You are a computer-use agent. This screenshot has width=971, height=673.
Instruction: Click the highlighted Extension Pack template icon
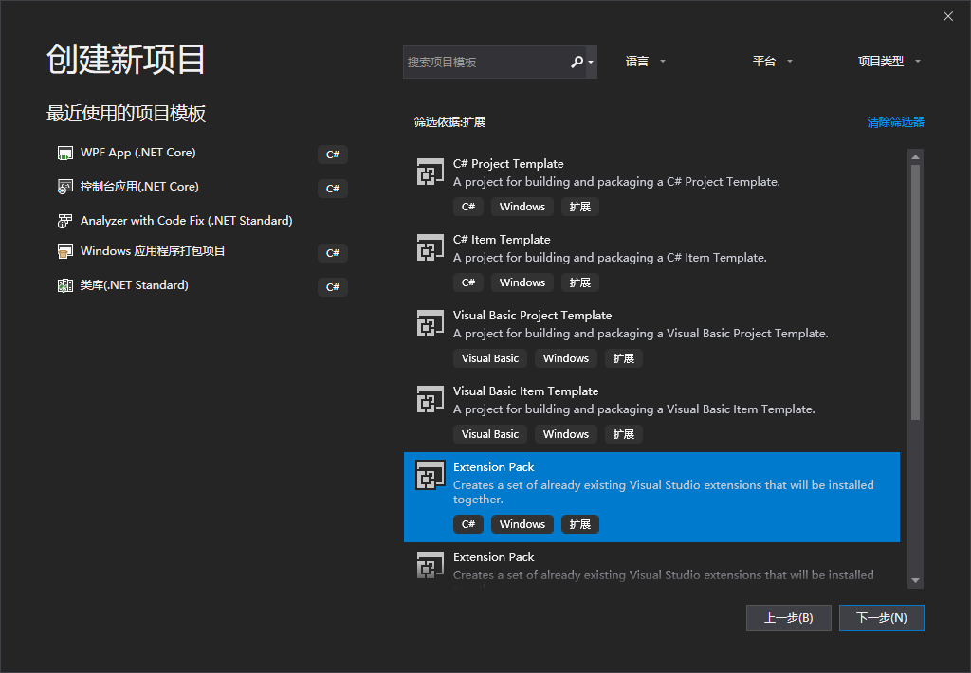tap(430, 475)
